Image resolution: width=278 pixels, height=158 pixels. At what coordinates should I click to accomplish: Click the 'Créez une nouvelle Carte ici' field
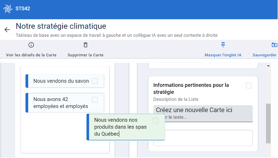[x=203, y=113]
